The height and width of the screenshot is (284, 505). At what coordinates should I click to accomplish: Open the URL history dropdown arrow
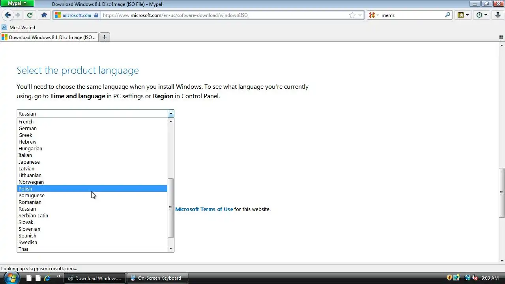360,15
